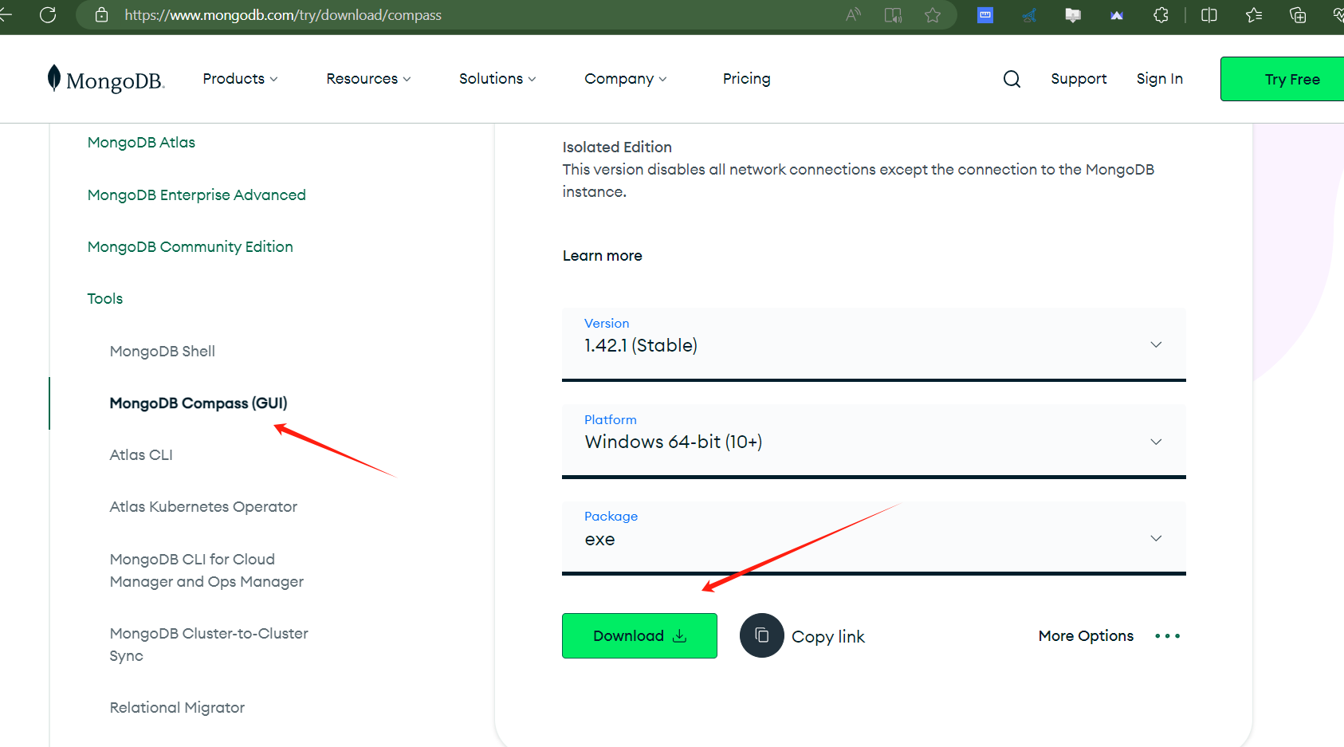
Task: Open the browser Collections icon
Action: point(1298,15)
